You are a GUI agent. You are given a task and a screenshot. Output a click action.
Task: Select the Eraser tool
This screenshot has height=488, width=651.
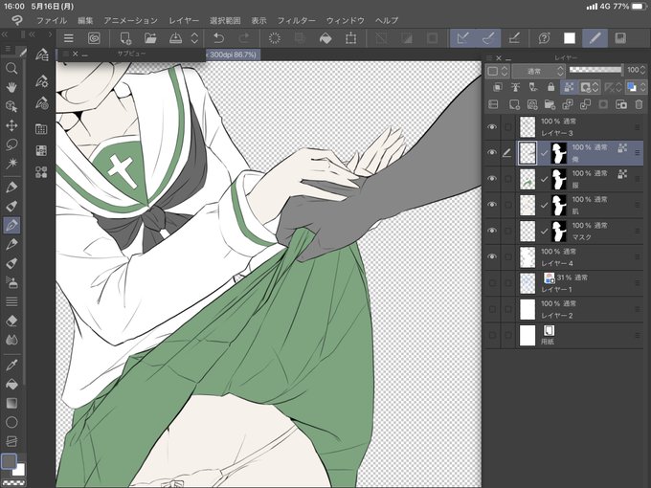[11, 321]
